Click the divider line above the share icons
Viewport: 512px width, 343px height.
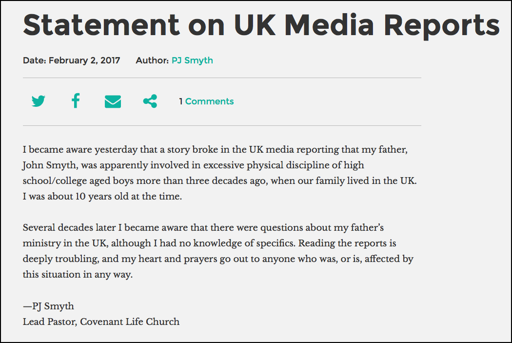(222, 78)
